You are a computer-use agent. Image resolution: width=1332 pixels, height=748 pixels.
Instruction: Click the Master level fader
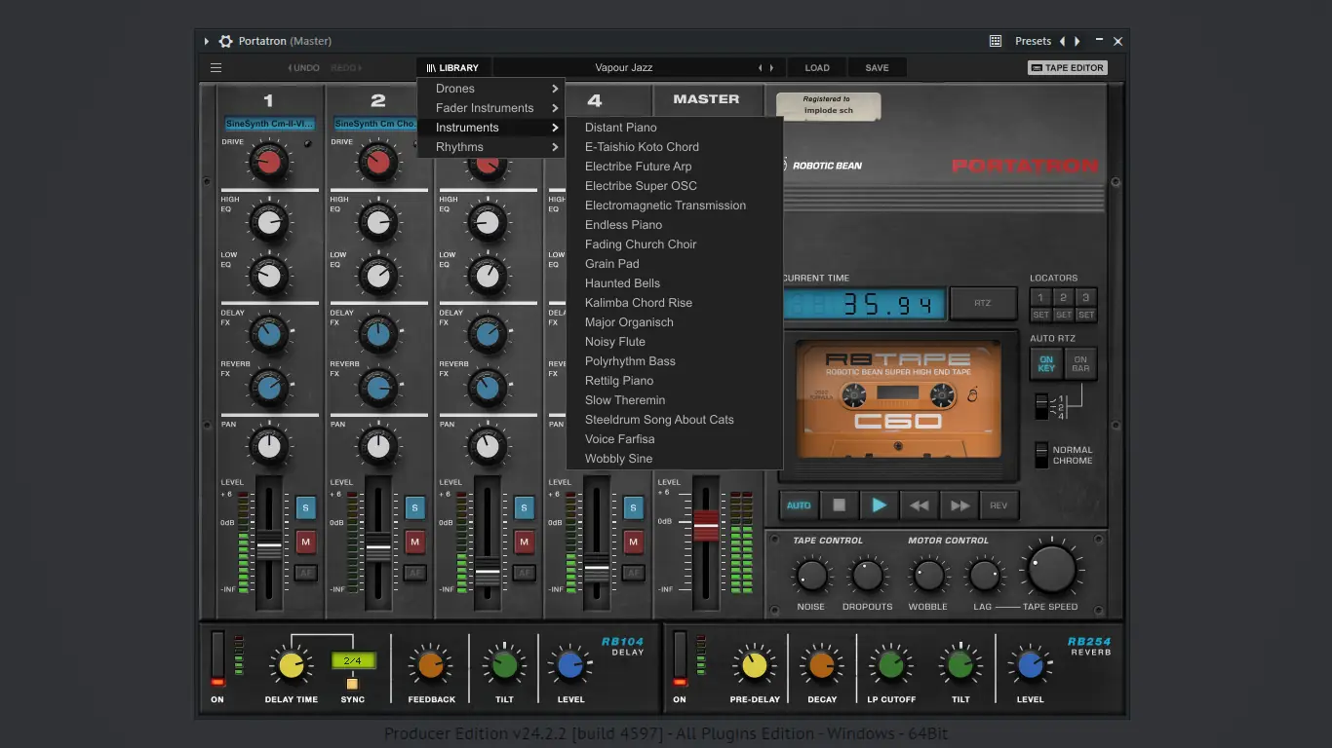(706, 524)
